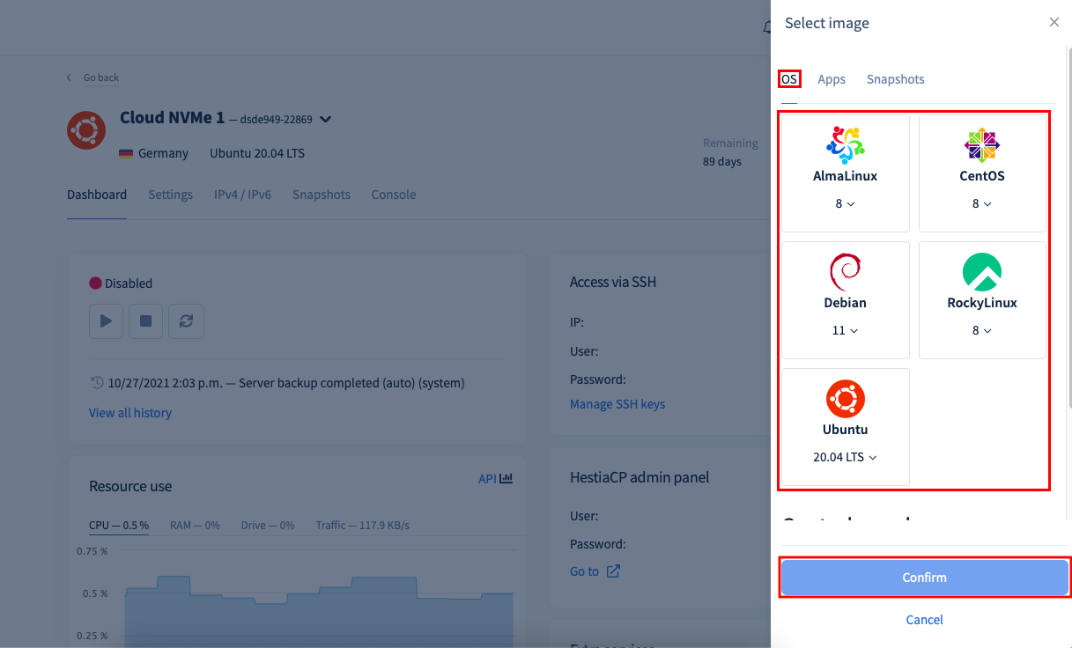The image size is (1072, 648).
Task: Click the Go back link
Action: pos(101,77)
